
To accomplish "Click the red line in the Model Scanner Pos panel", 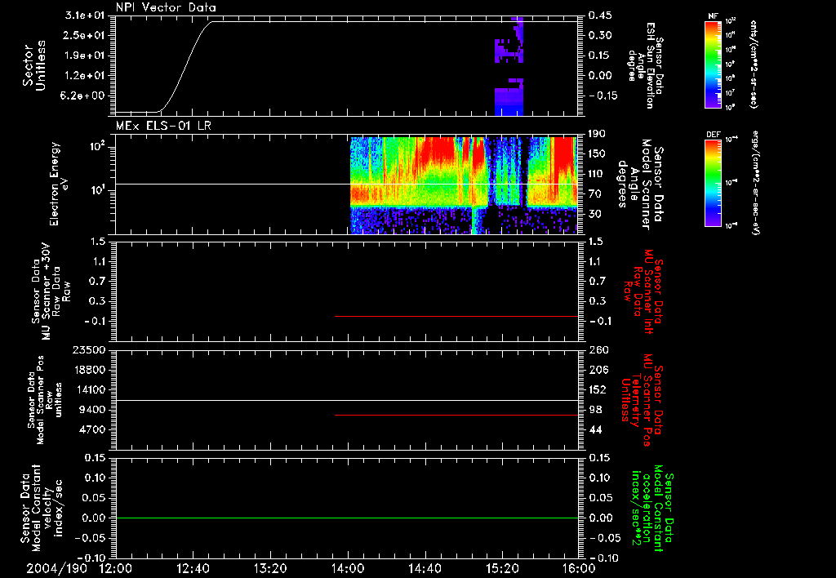I will (x=456, y=415).
